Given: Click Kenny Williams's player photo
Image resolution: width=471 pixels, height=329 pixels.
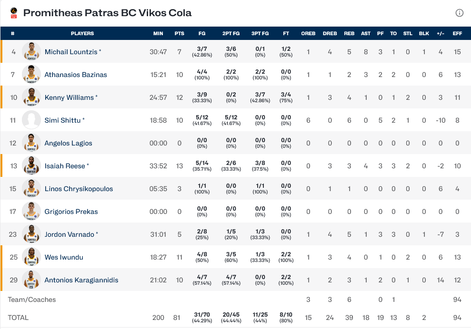Looking at the screenshot, I should click(31, 97).
